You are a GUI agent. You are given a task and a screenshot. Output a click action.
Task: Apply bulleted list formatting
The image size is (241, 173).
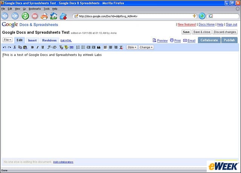[x=83, y=47]
